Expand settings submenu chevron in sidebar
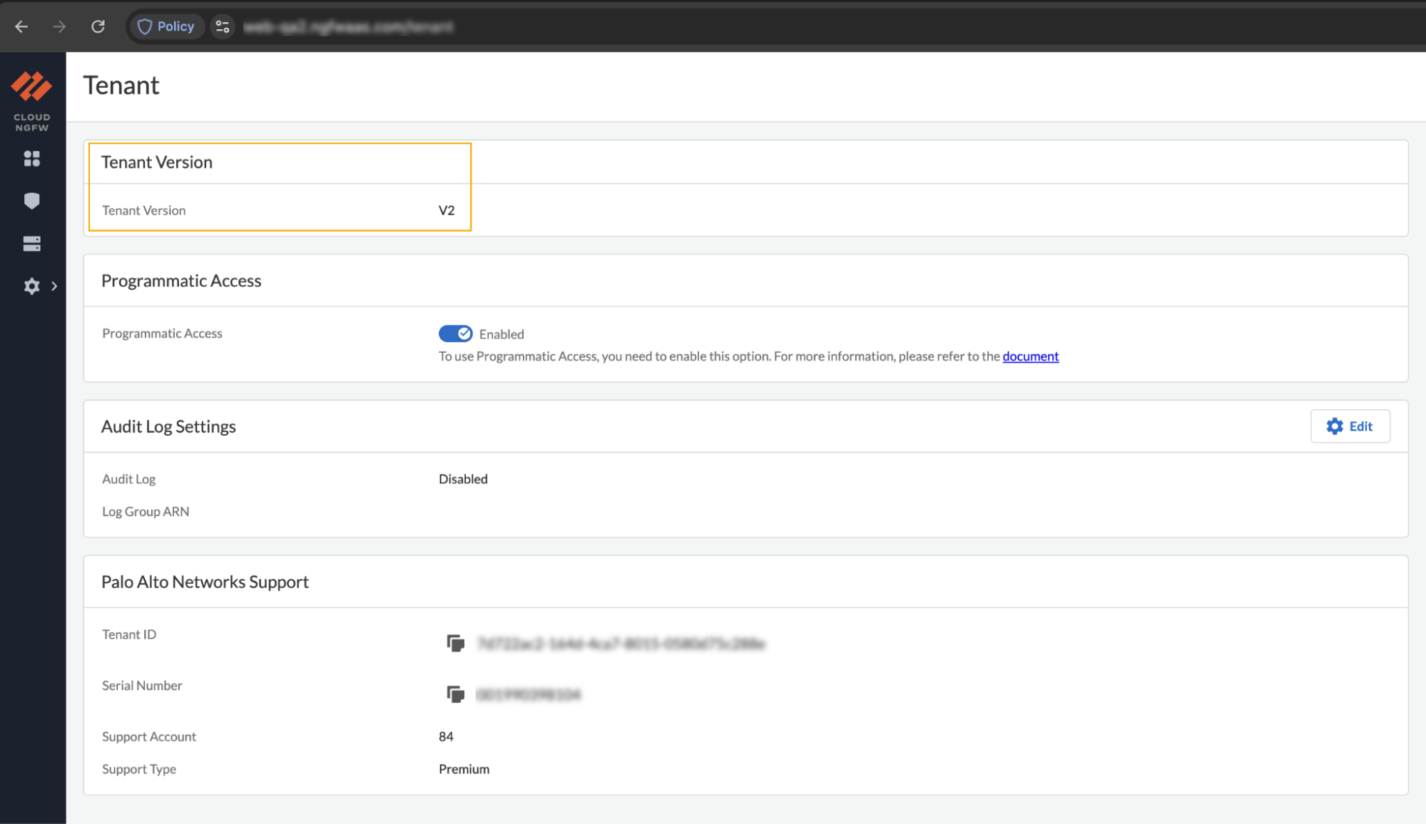This screenshot has width=1426, height=824. click(x=54, y=287)
